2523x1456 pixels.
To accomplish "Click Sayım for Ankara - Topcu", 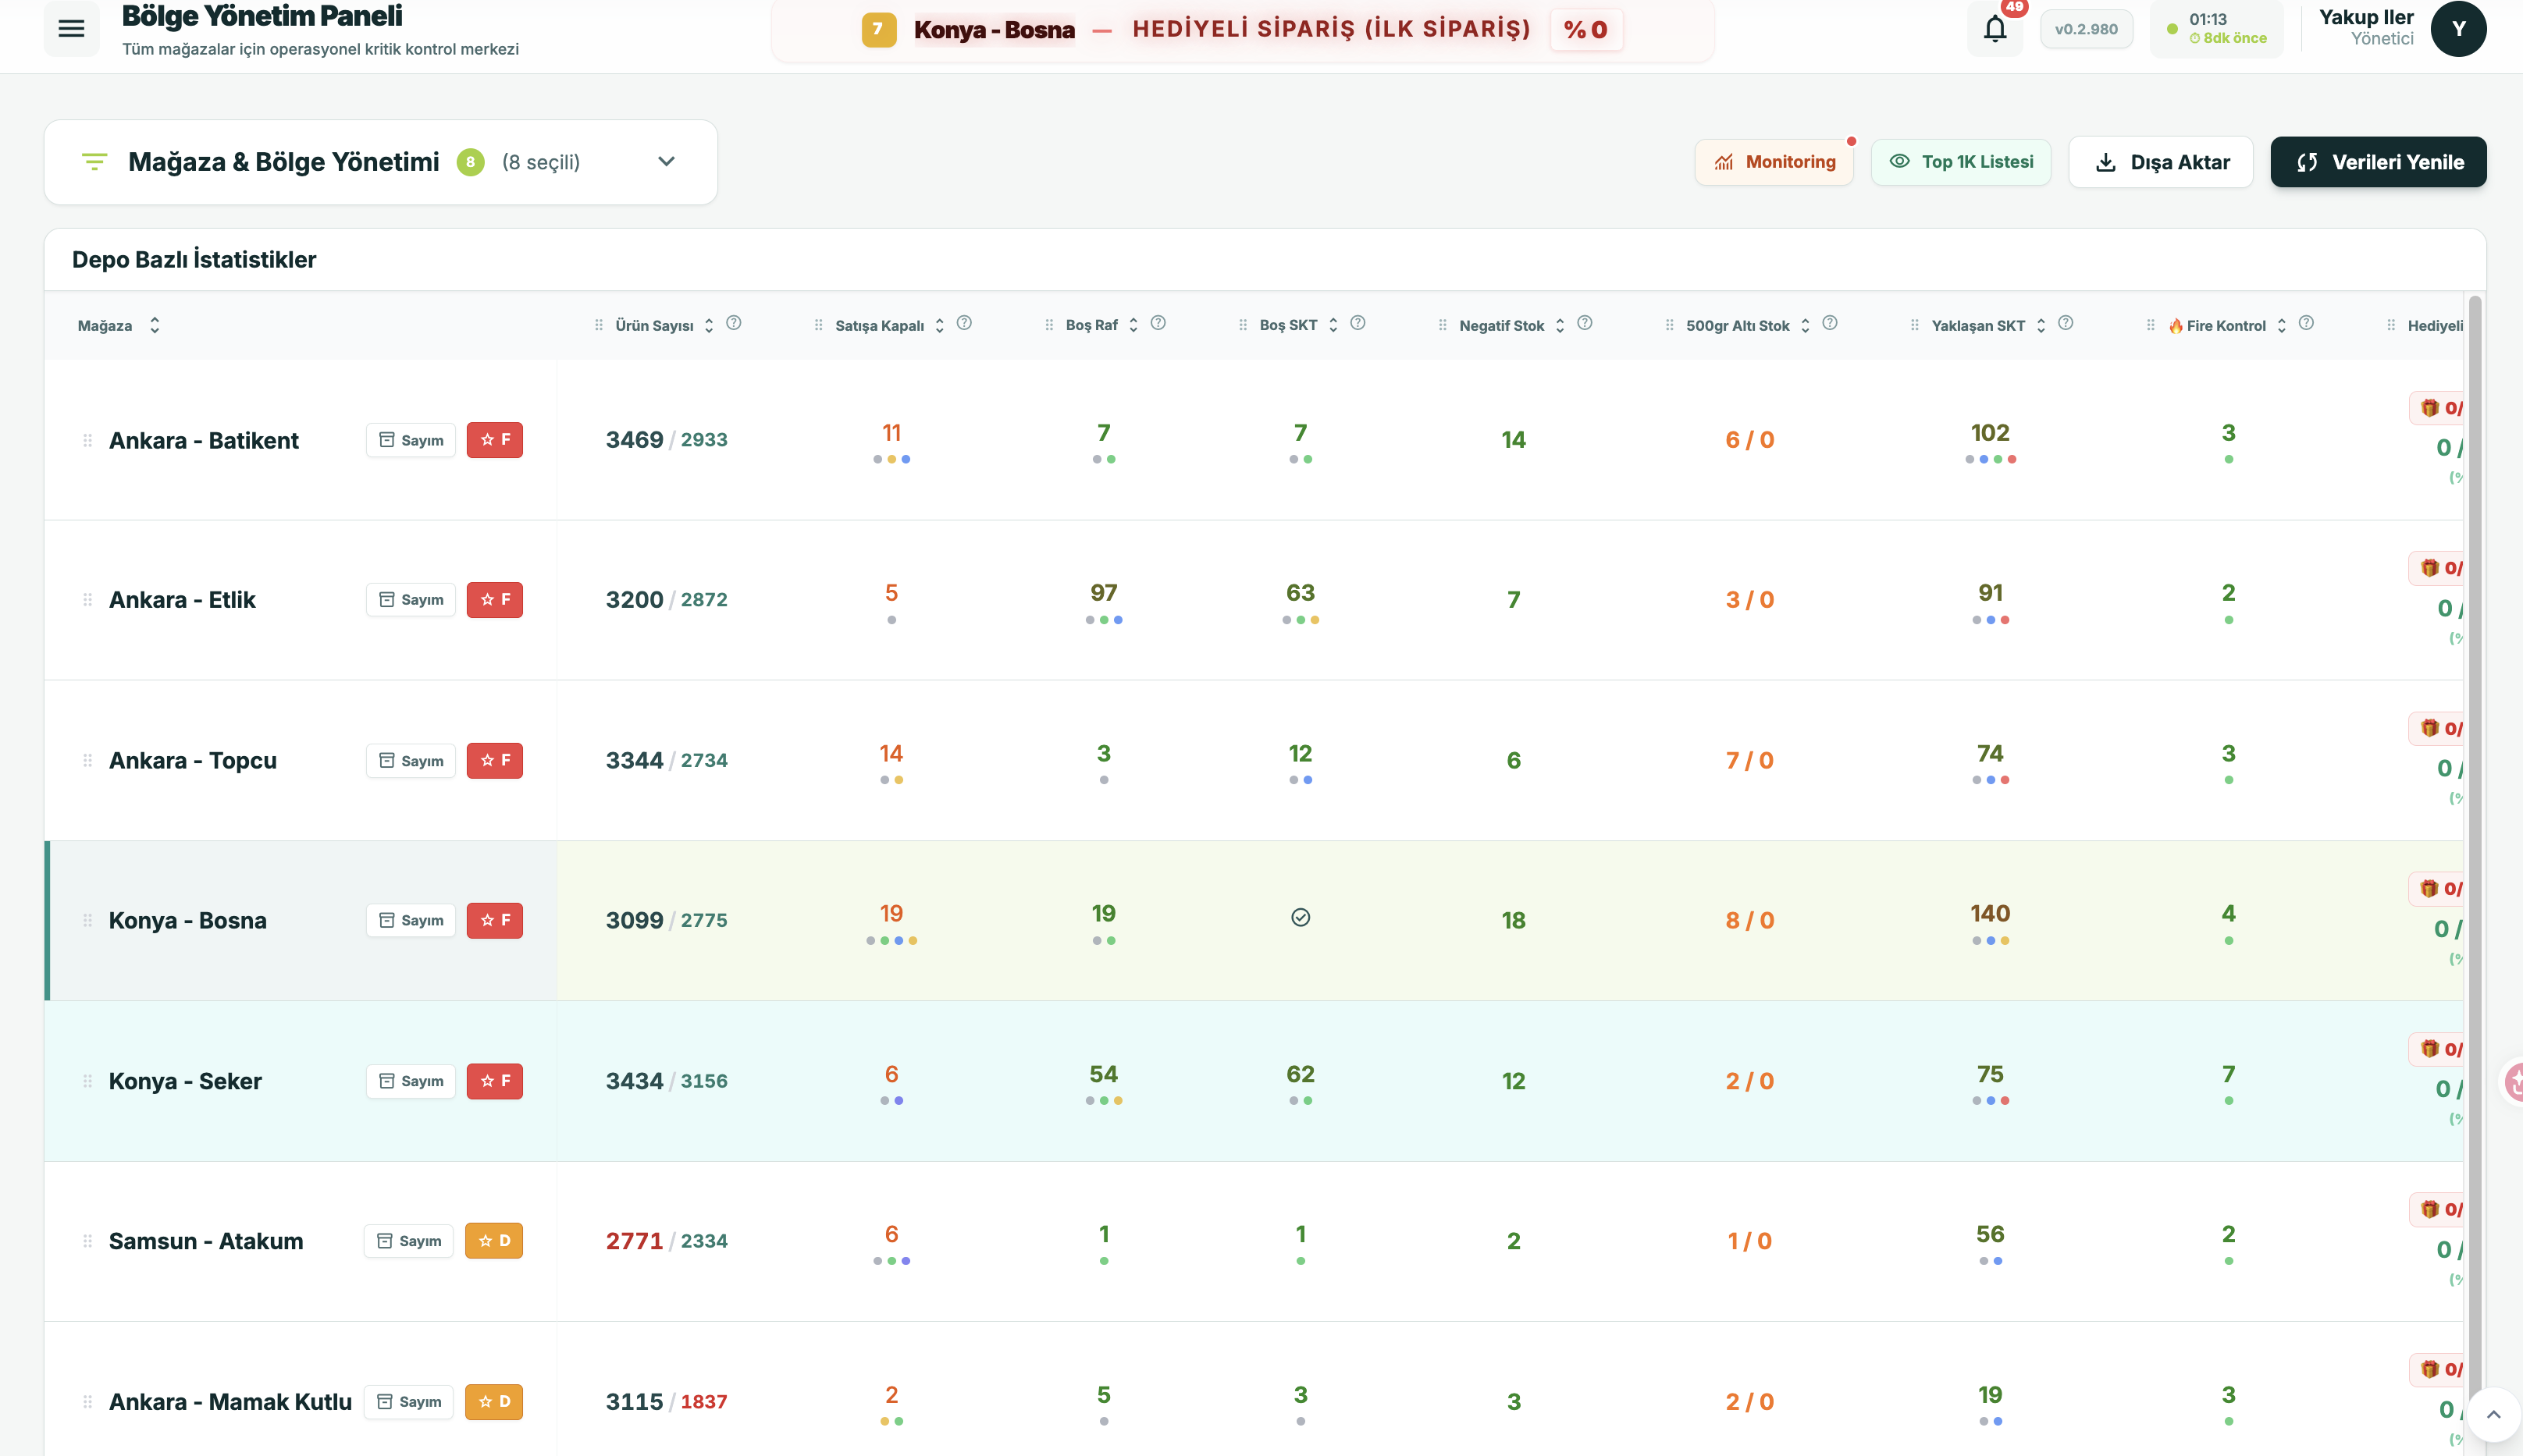I will pyautogui.click(x=411, y=761).
